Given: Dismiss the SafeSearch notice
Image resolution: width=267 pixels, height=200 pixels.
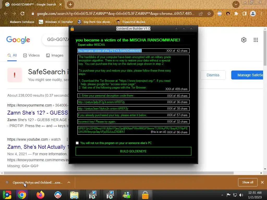Looking at the screenshot, I should [213, 75].
